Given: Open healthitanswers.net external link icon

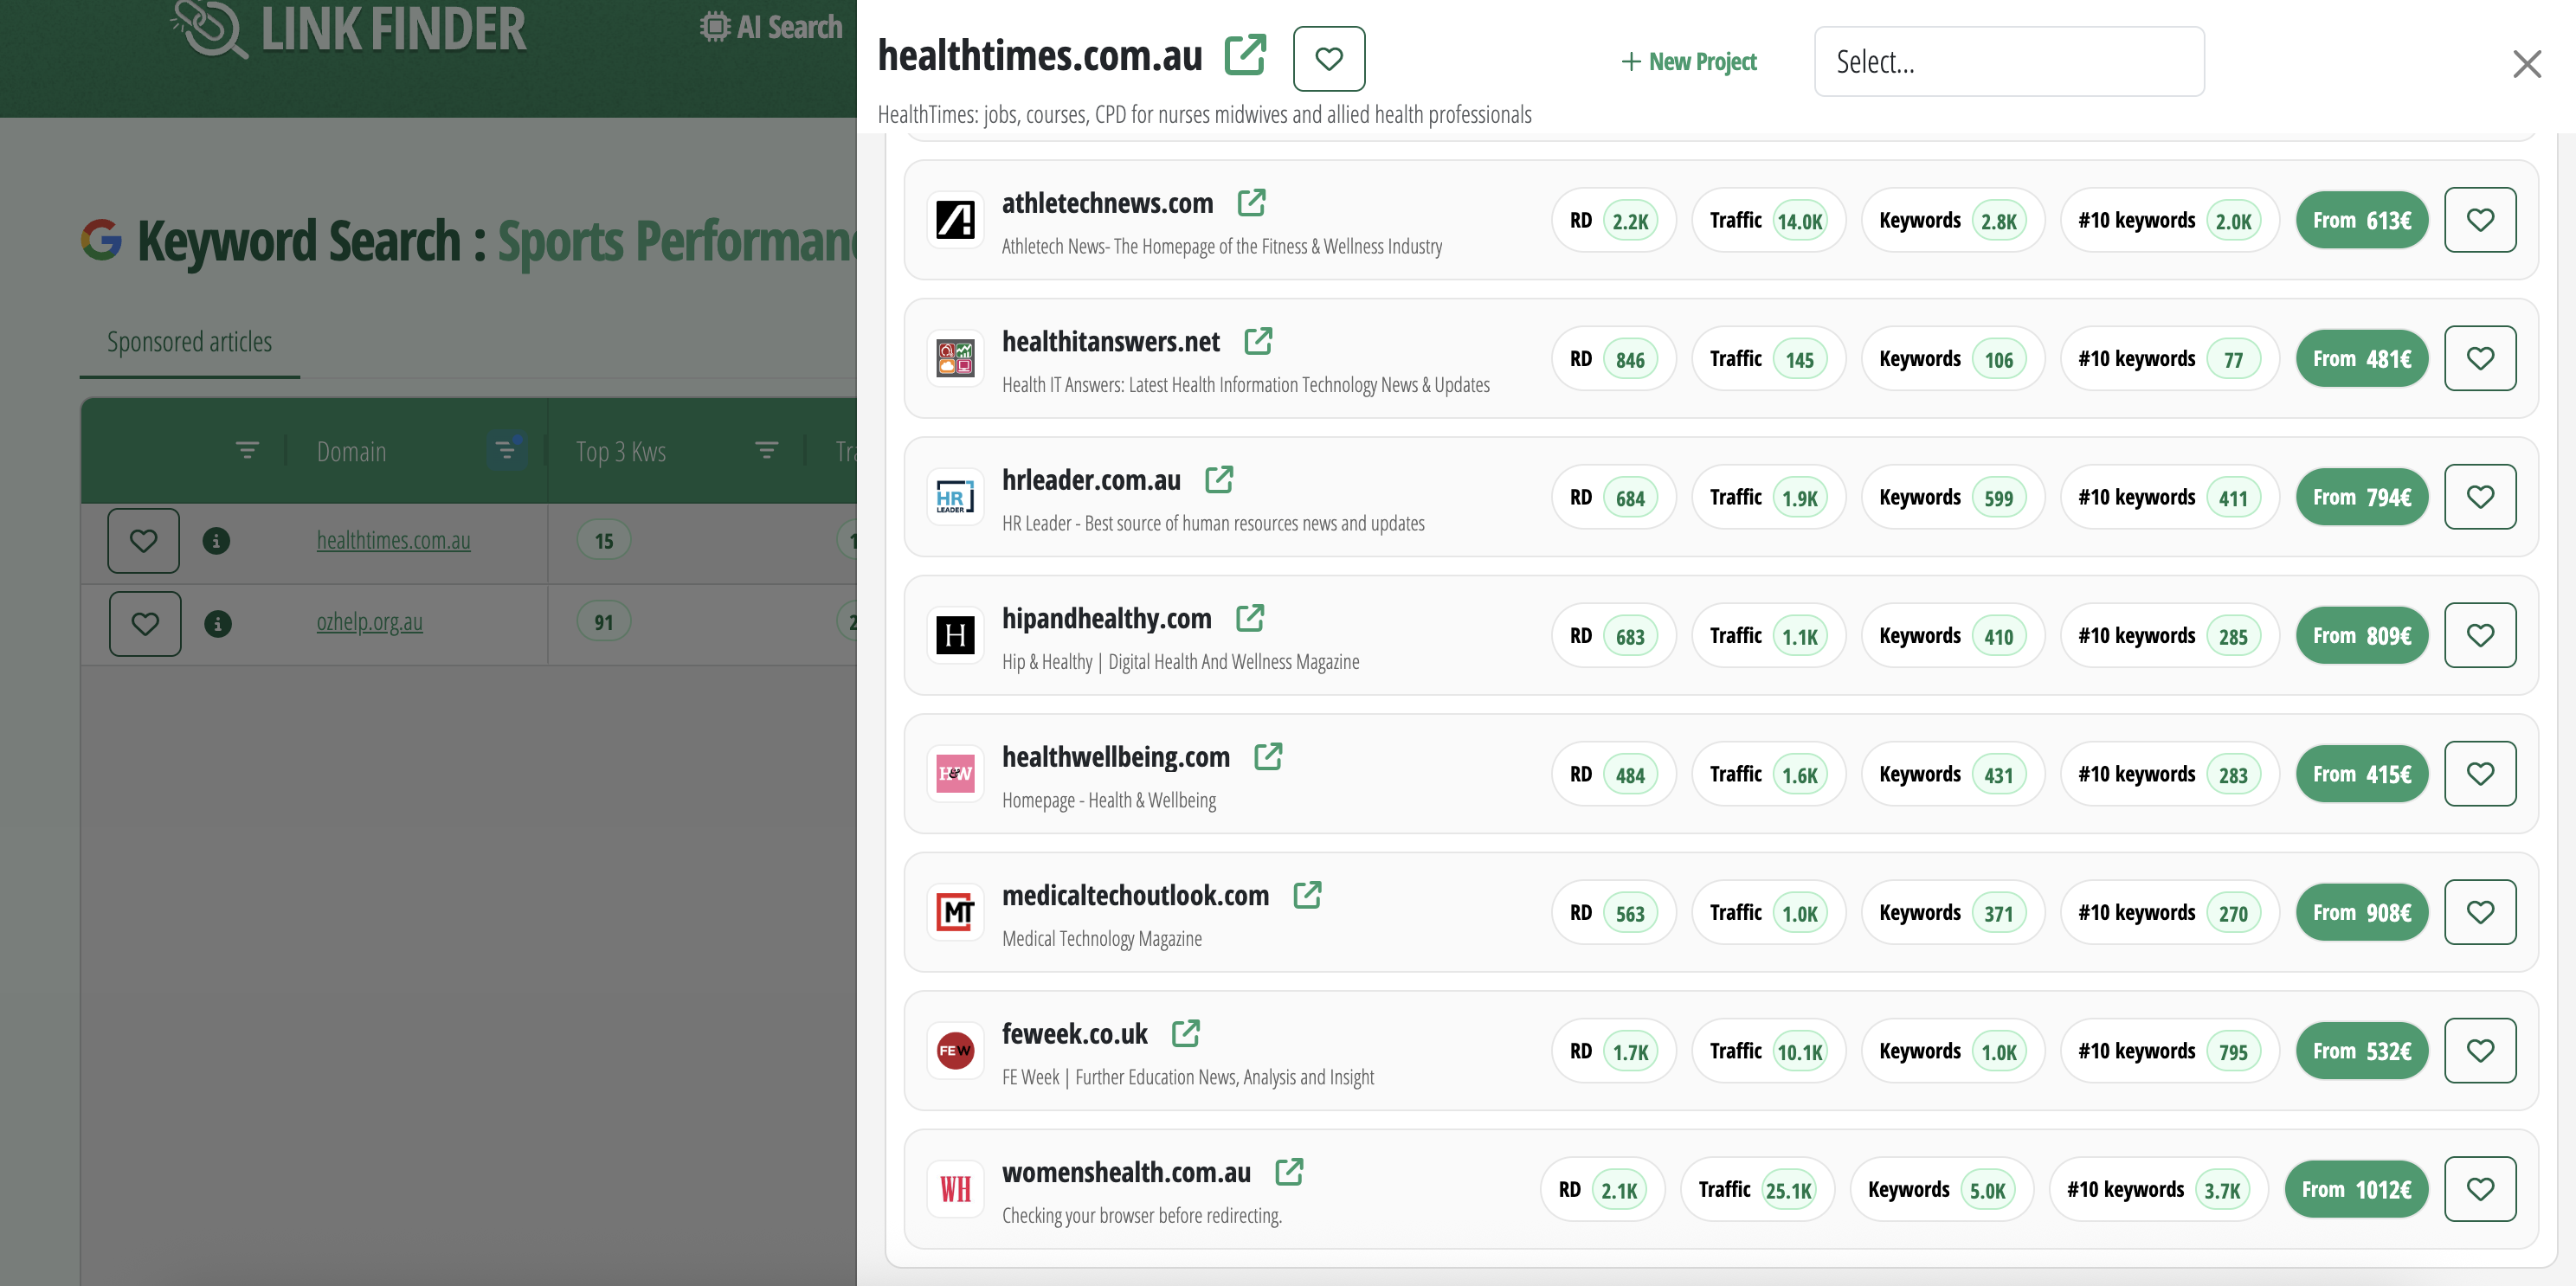Looking at the screenshot, I should [x=1259, y=341].
